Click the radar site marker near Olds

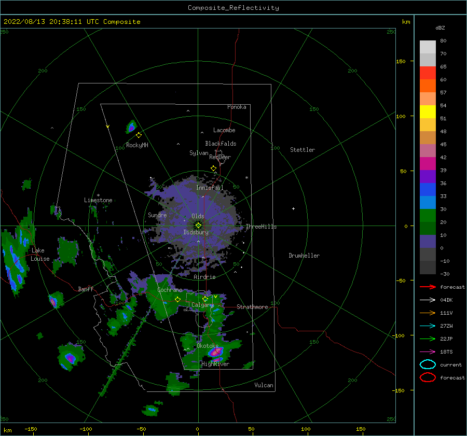coord(198,226)
